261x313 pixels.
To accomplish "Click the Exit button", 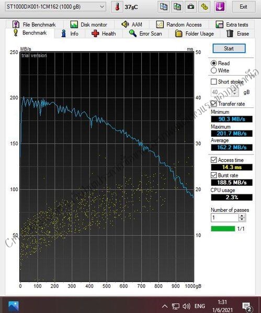I will 244,7.
